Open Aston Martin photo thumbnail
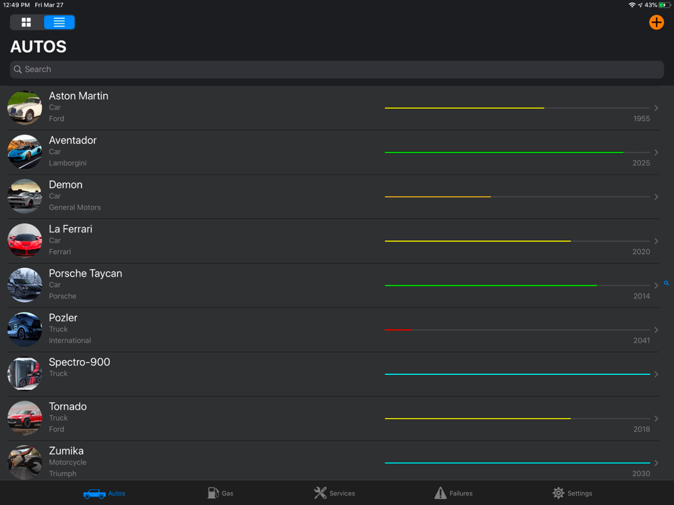This screenshot has width=674, height=505. tap(24, 108)
